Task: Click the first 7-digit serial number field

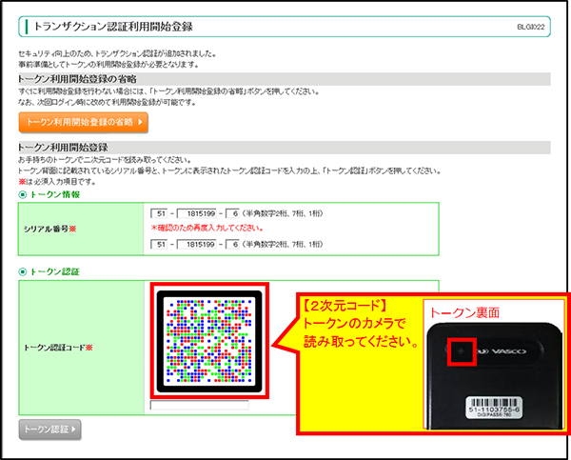Action: point(197,214)
